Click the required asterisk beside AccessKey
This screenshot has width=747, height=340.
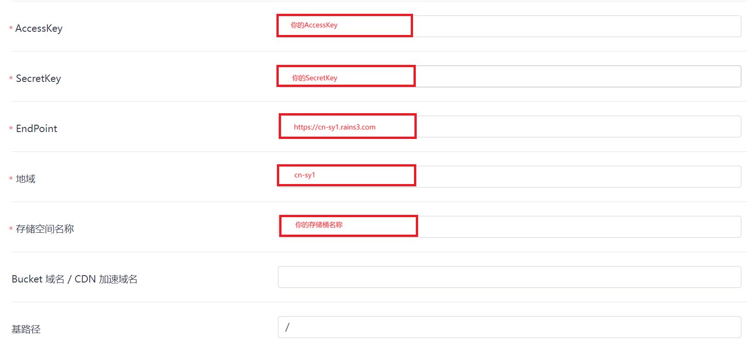click(11, 29)
